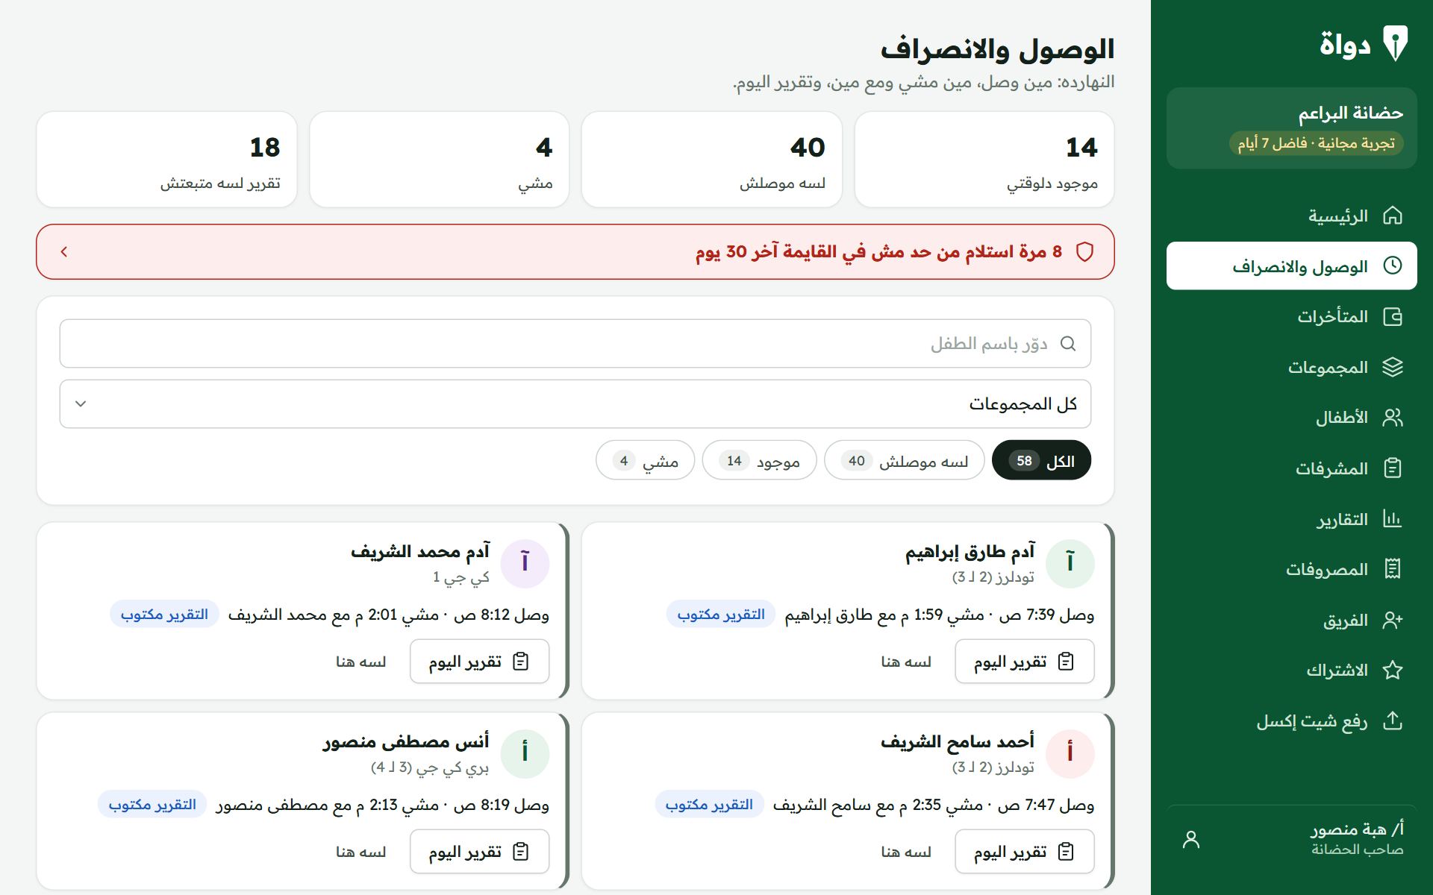Screen dimensions: 1433x895
Task: Open تقرير اليوم for آدم محمد الشريف
Action: pos(480,662)
